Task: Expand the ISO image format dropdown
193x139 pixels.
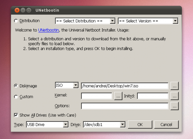Action: [67, 86]
